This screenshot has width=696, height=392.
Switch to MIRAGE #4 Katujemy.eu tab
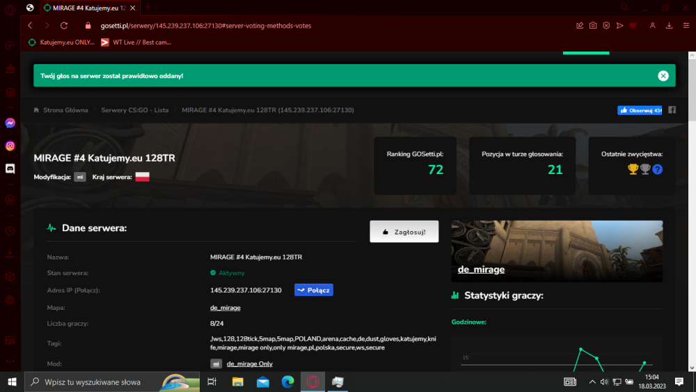point(89,8)
